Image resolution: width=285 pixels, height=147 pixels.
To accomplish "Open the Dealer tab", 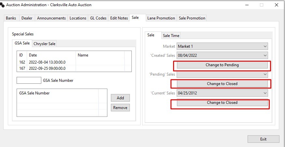I will (27, 18).
